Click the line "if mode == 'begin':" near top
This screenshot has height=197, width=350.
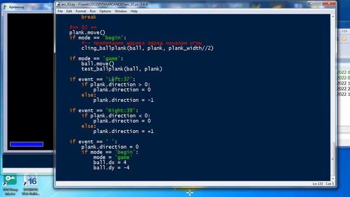(x=98, y=38)
